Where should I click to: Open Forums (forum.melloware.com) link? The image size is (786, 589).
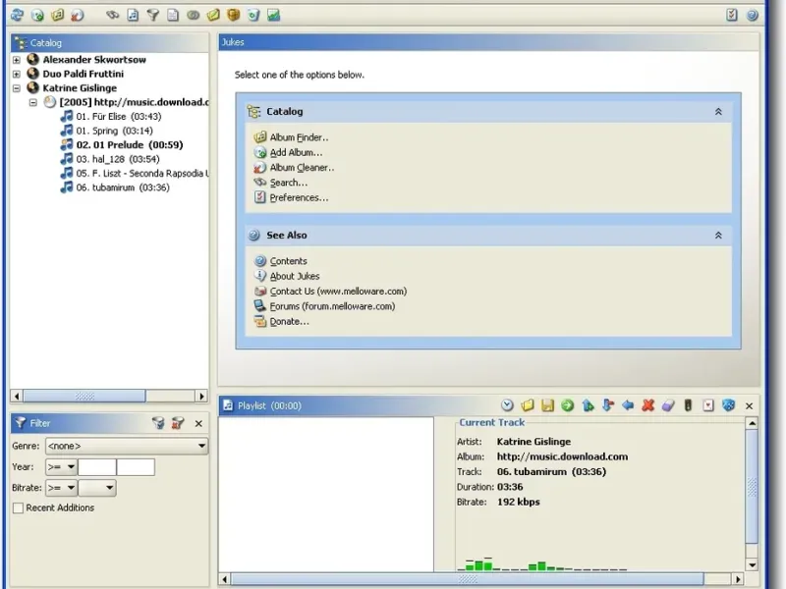(x=332, y=306)
